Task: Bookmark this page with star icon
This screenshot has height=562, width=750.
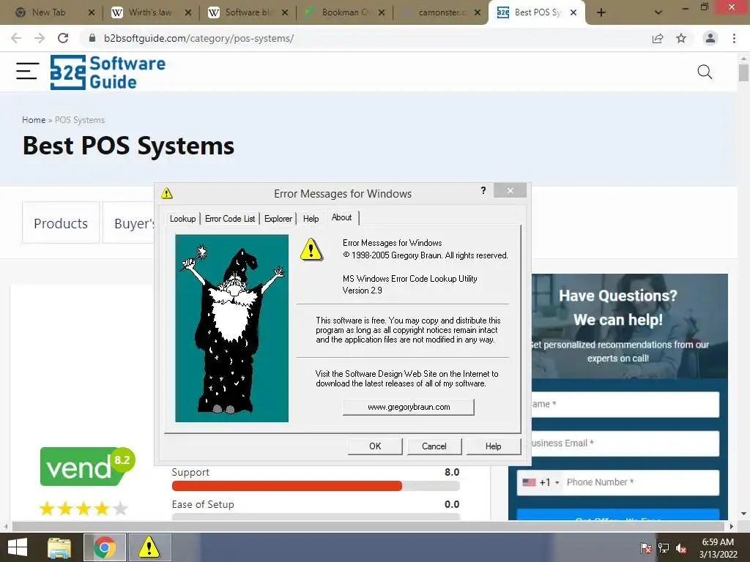Action: tap(681, 38)
